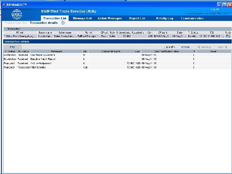Return to Transaction list breadcrumb
The width and height of the screenshot is (232, 174).
[x=15, y=23]
